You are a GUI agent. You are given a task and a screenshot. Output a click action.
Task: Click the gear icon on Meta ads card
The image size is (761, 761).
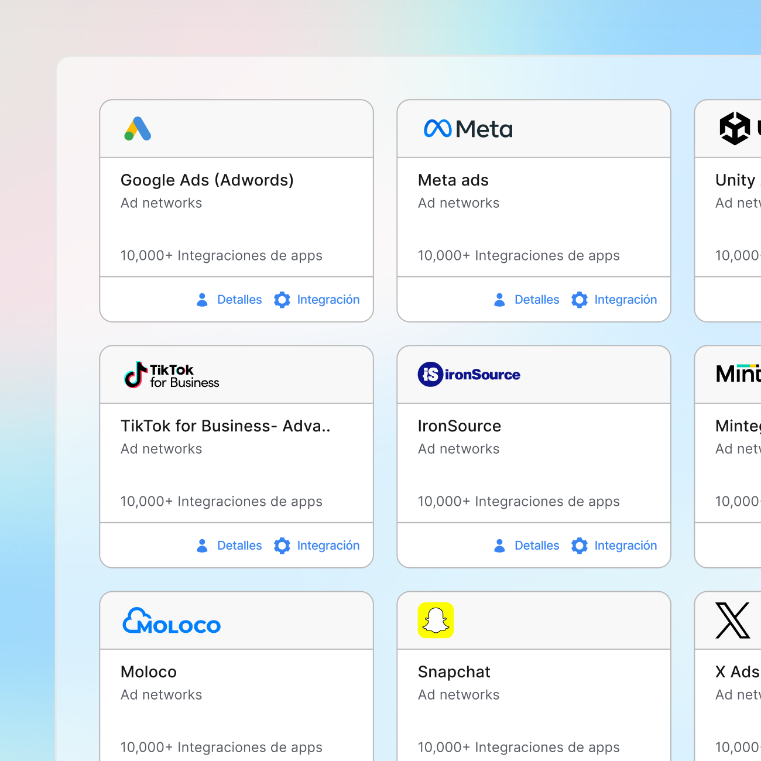click(580, 300)
